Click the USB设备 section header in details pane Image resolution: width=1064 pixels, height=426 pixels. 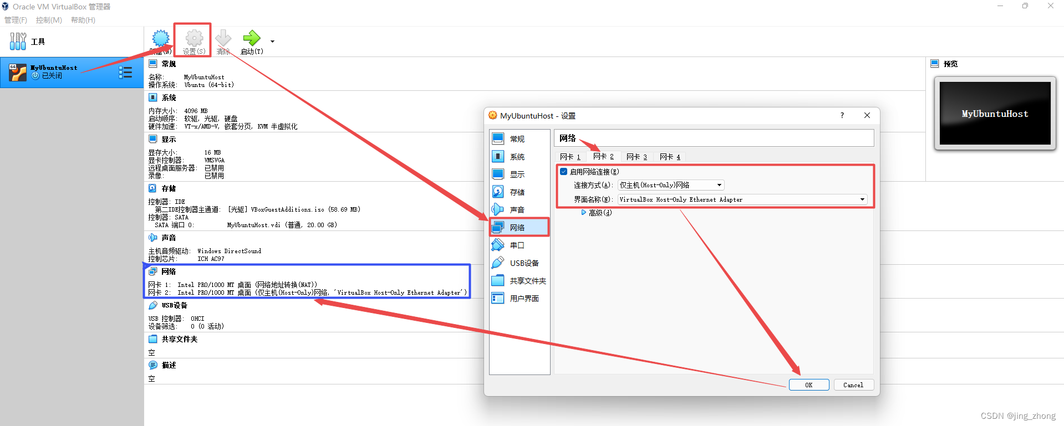coord(174,305)
